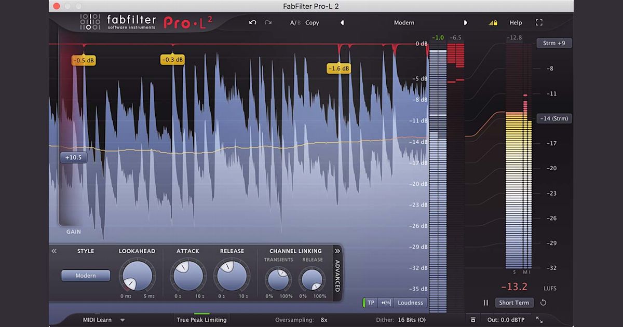Open the Modern preset dropdown

coord(404,23)
